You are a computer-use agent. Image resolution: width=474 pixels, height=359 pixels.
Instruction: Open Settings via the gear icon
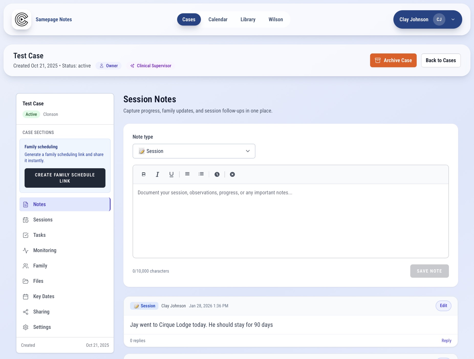(x=26, y=327)
